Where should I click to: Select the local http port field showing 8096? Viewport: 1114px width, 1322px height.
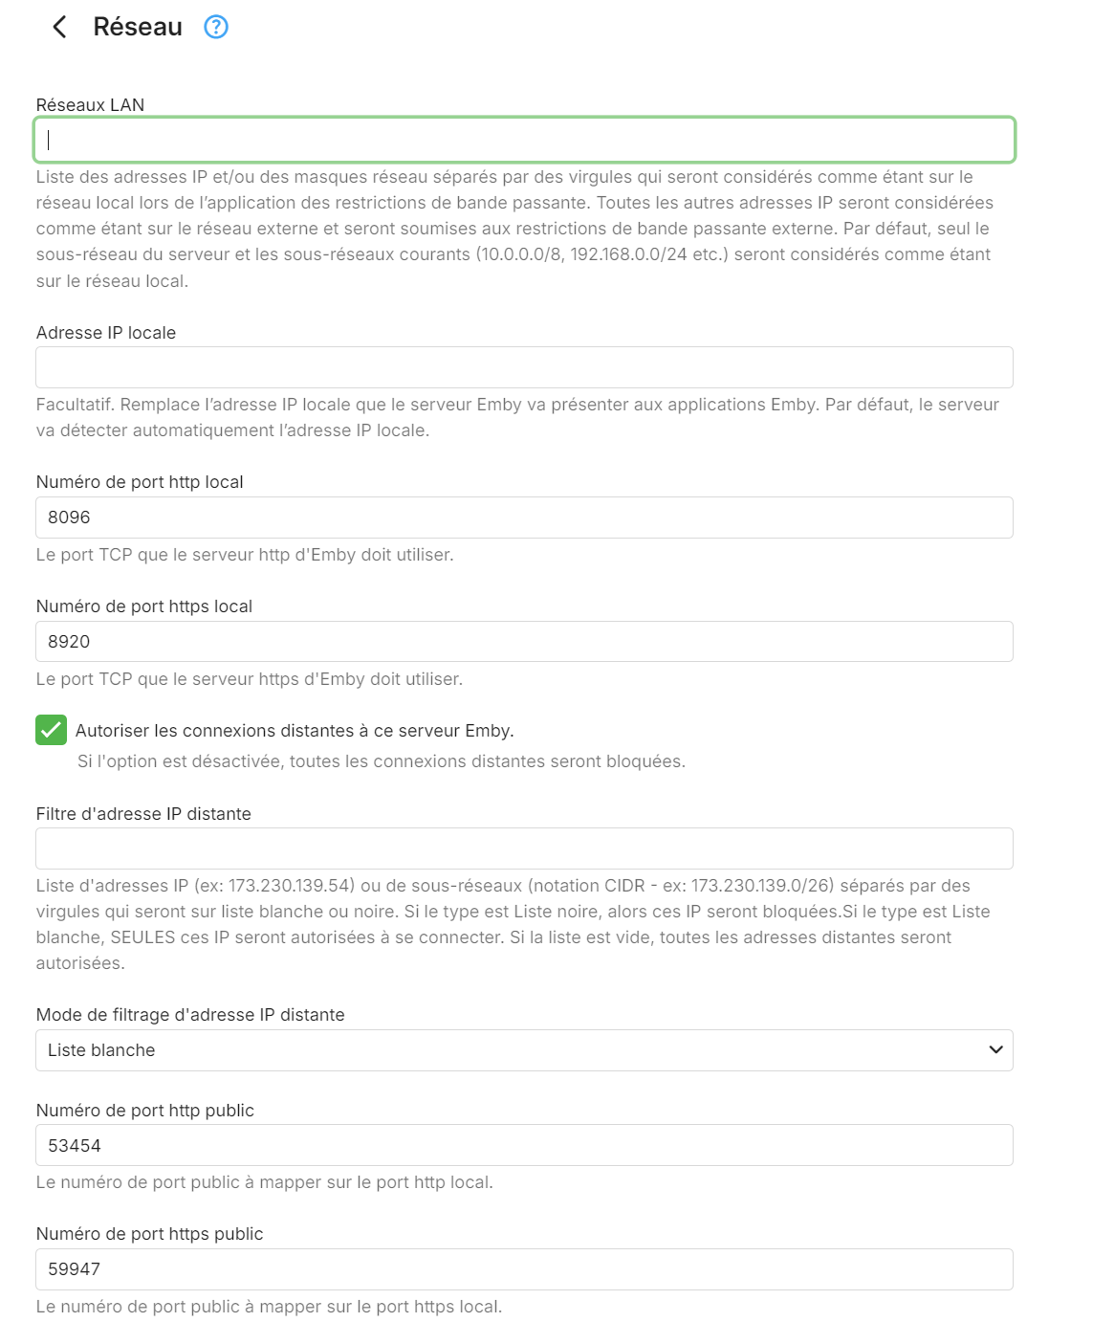tap(524, 518)
